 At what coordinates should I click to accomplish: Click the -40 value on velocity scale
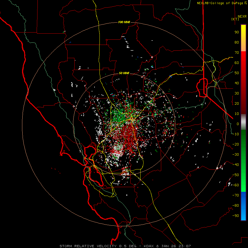tap(236, 165)
